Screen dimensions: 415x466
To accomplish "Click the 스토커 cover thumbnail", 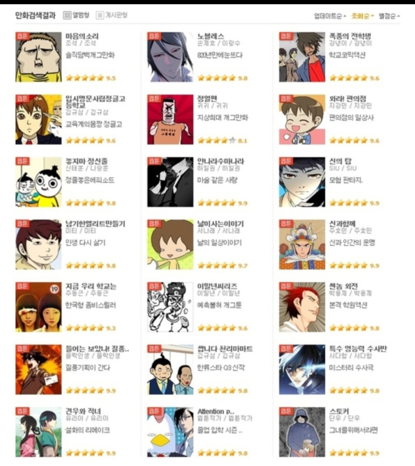I will point(302,432).
